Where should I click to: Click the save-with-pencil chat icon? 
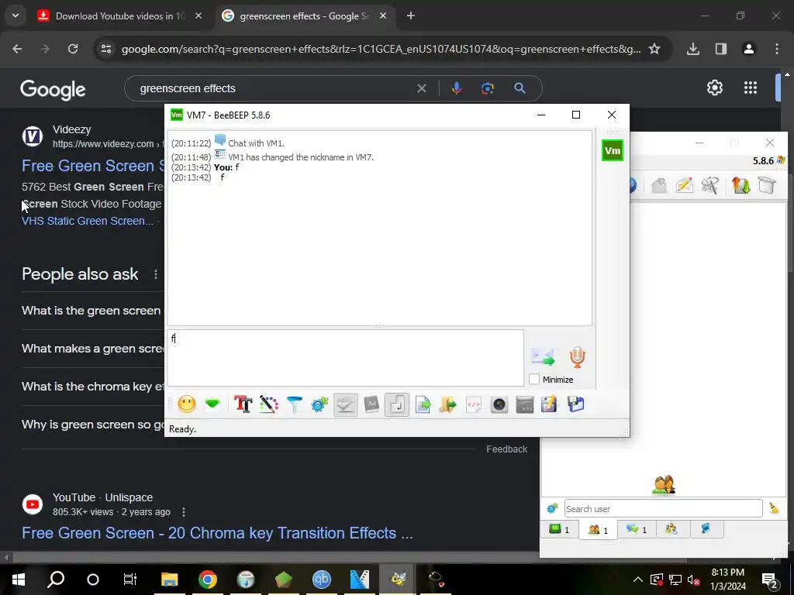tap(550, 404)
